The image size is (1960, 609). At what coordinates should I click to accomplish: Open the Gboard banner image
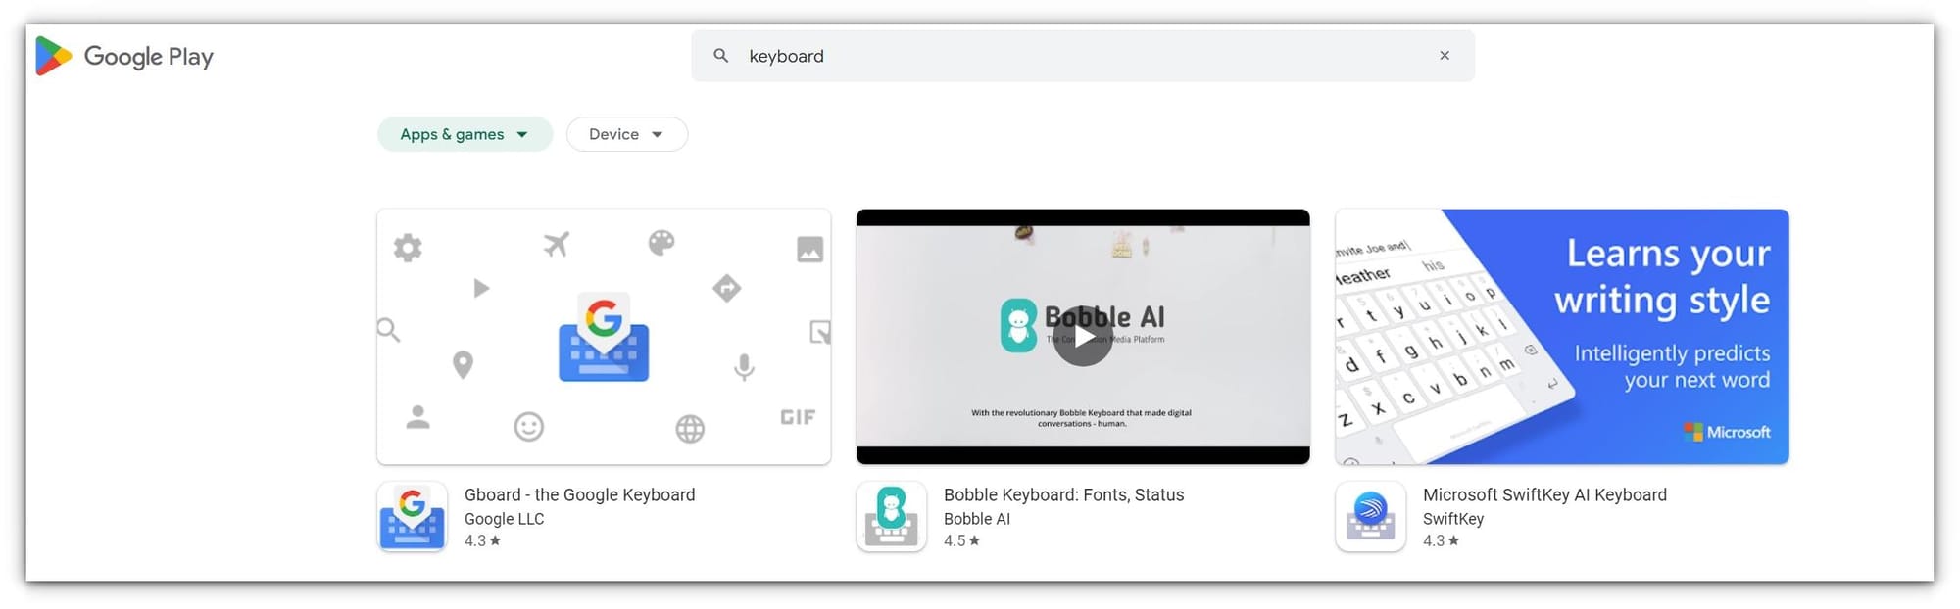(x=604, y=336)
